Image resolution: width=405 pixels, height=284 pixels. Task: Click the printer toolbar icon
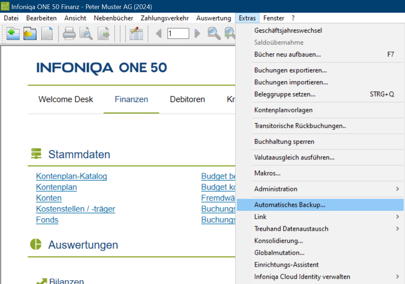point(69,33)
